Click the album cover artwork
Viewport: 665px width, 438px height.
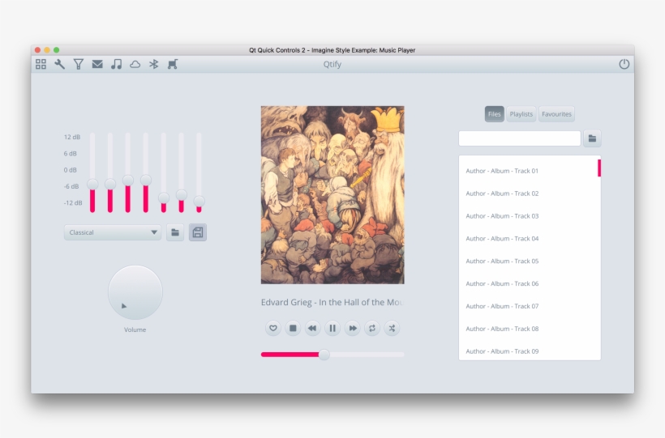[x=332, y=195]
